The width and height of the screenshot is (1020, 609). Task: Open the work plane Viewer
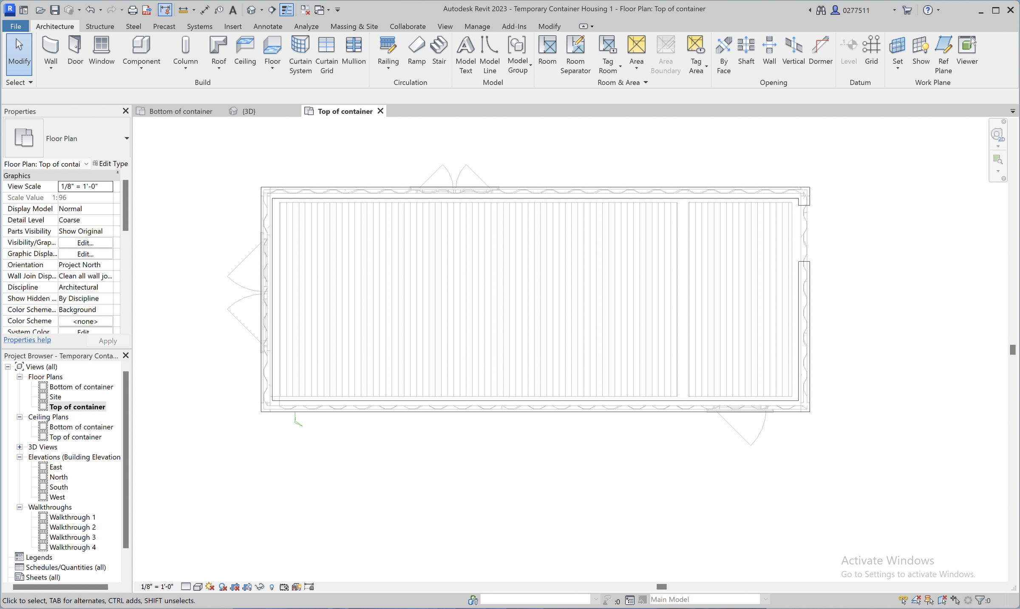tap(967, 51)
